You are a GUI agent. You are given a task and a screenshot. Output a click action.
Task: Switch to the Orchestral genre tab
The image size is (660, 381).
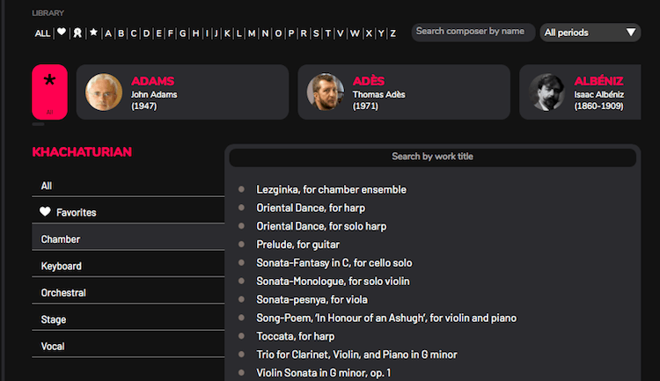128,293
